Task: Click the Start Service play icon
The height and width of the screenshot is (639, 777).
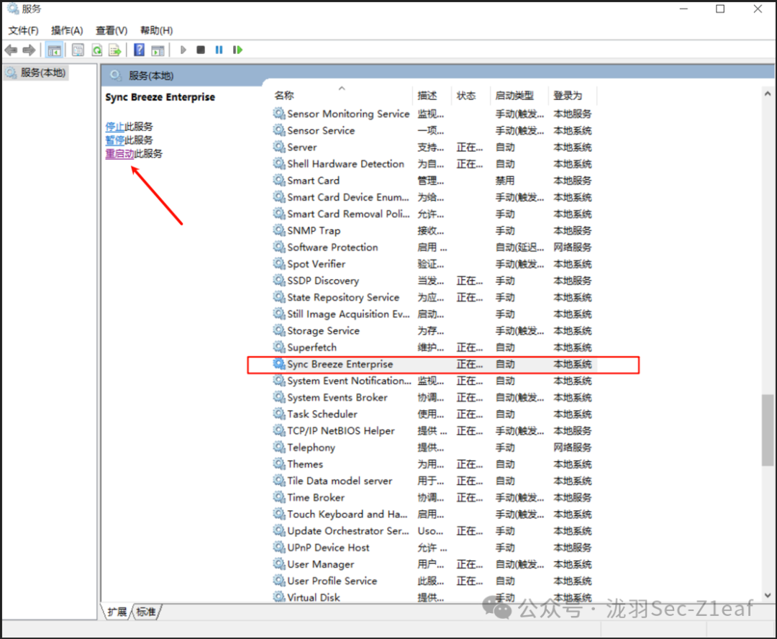Action: [x=183, y=50]
